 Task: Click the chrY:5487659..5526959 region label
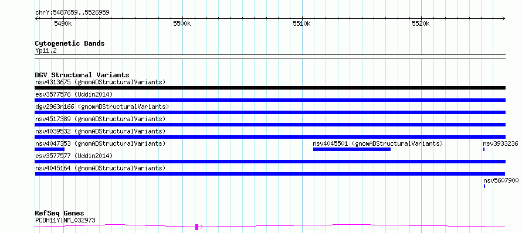coord(72,13)
